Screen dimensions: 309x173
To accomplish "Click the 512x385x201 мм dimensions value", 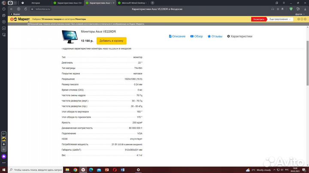I will pos(133,150).
